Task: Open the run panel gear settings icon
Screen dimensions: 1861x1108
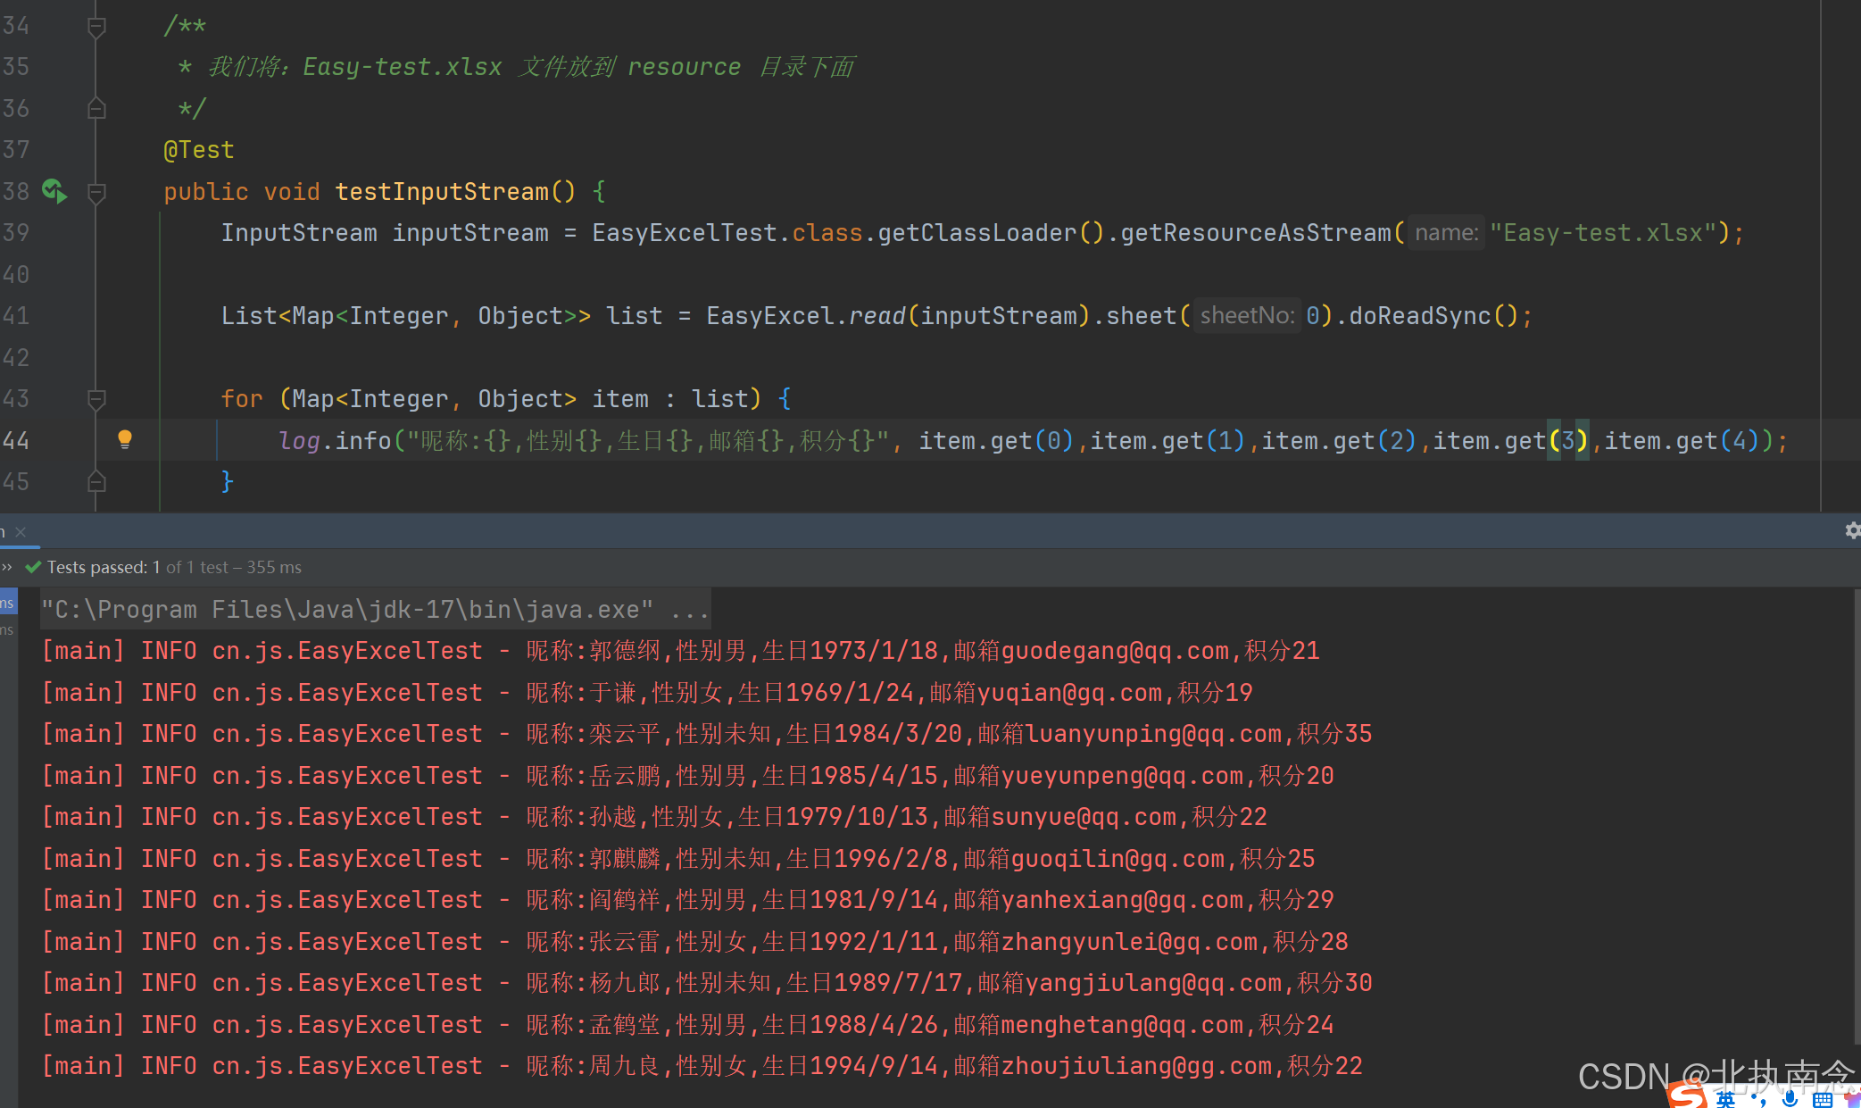Action: click(1852, 531)
